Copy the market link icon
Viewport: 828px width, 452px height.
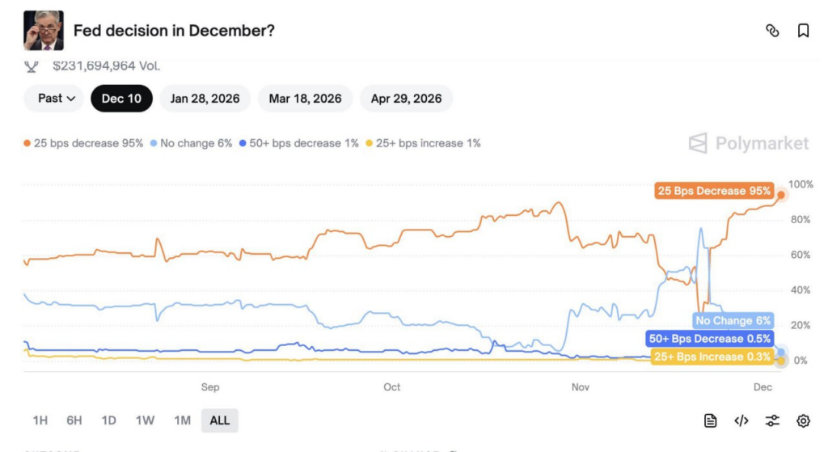point(772,31)
